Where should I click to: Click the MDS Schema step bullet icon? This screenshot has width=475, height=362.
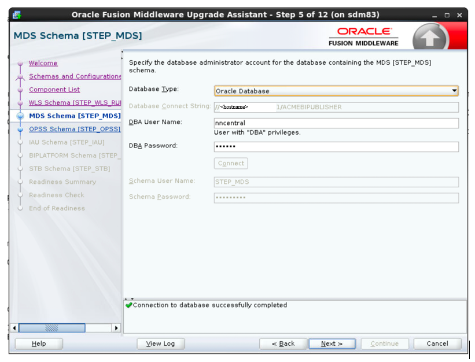coord(20,116)
